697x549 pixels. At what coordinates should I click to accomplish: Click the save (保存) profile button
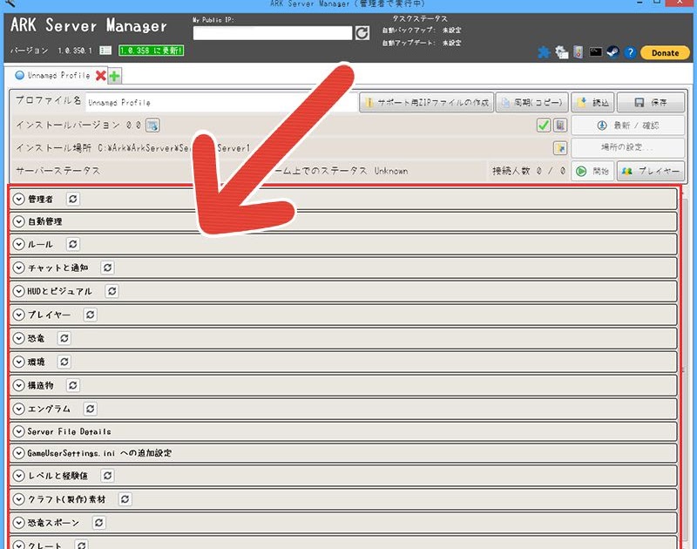[x=650, y=102]
